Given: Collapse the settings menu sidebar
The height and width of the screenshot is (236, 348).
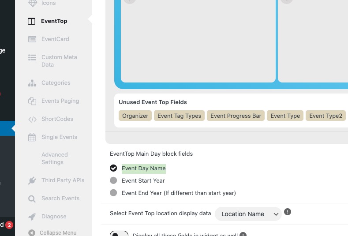Looking at the screenshot, I should [52, 232].
